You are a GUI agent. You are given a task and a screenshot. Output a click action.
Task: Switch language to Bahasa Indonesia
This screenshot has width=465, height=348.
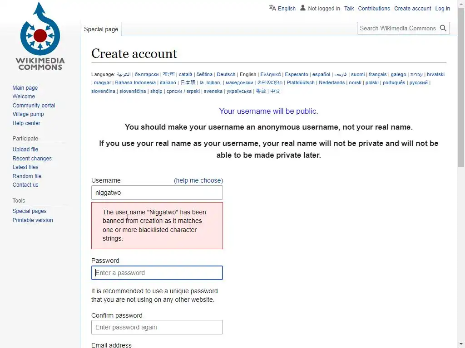[135, 82]
